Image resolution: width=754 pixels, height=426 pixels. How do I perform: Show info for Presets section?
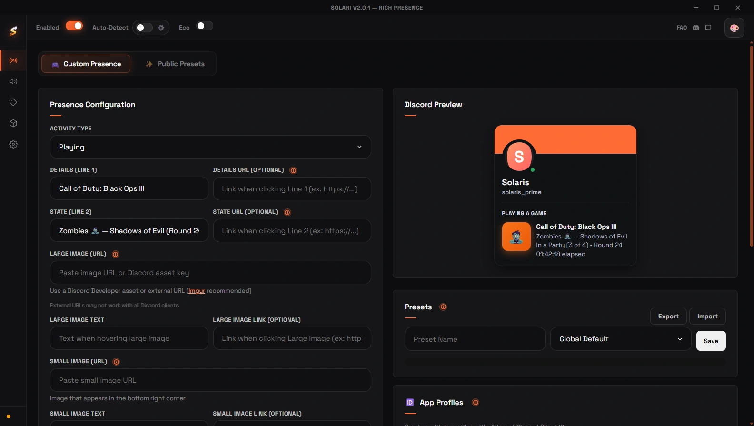pyautogui.click(x=443, y=307)
